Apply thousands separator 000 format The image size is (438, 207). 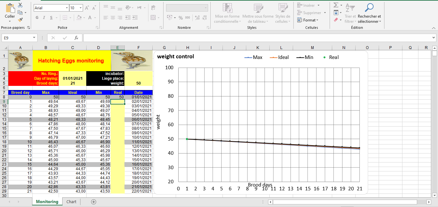(x=188, y=18)
